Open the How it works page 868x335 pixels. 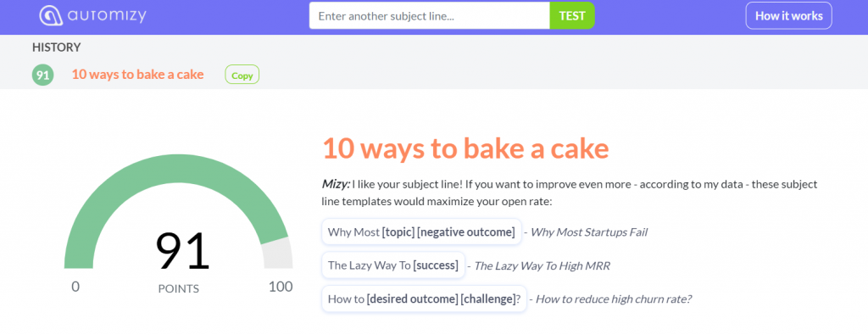pyautogui.click(x=789, y=15)
